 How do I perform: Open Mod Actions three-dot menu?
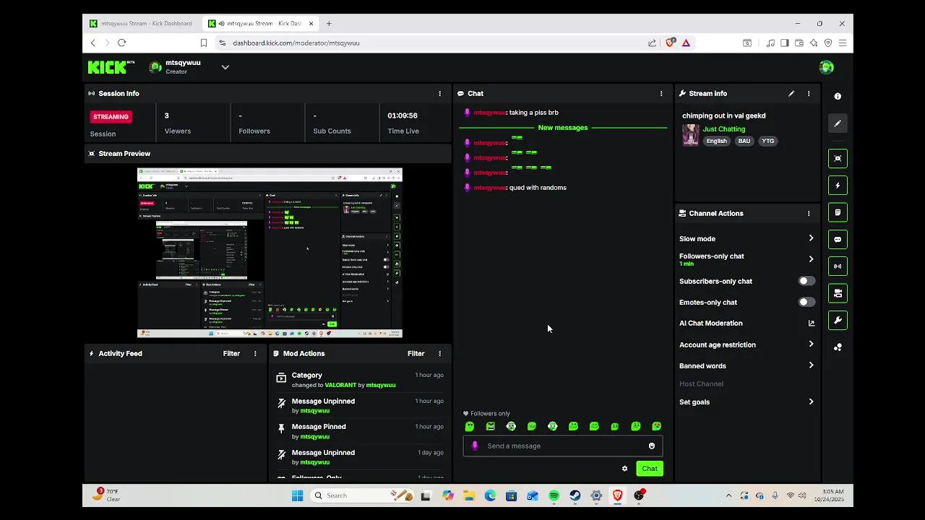(x=439, y=353)
